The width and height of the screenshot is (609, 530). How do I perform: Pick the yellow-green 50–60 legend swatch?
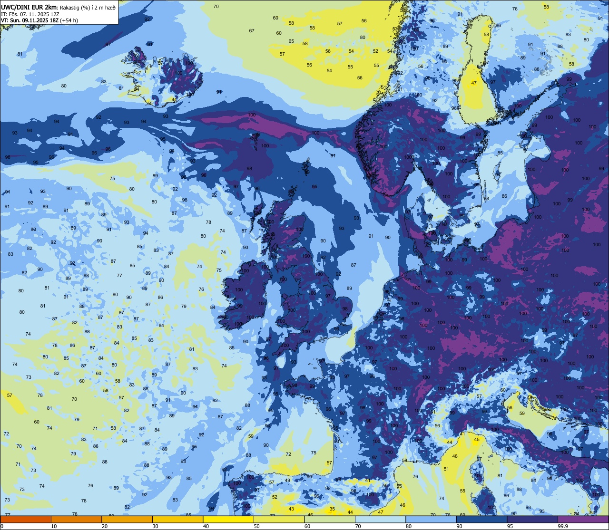pyautogui.click(x=279, y=519)
